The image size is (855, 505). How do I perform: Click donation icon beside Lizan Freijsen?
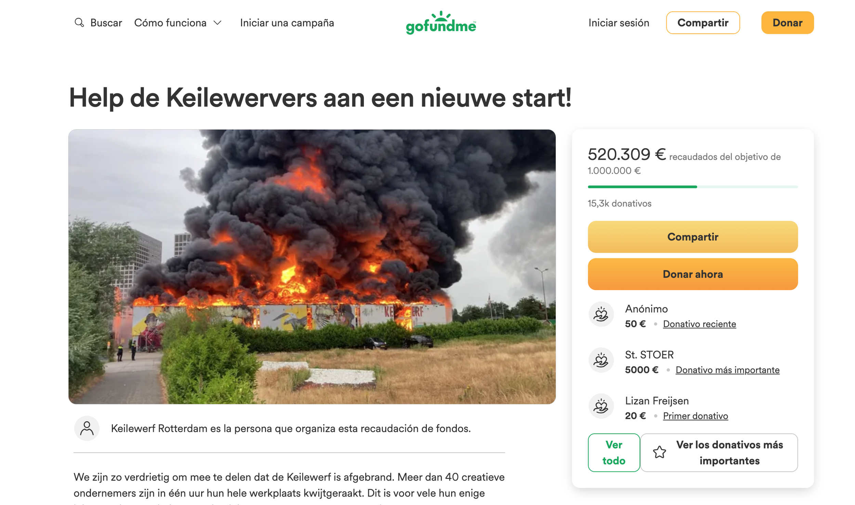(601, 406)
